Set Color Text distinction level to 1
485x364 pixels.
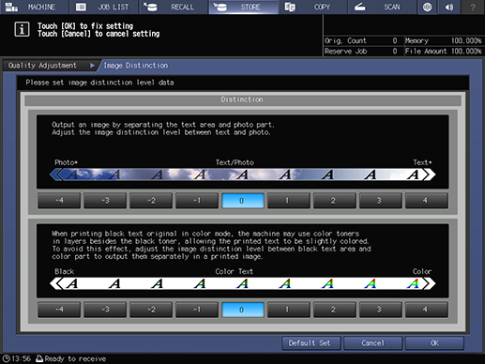point(289,310)
